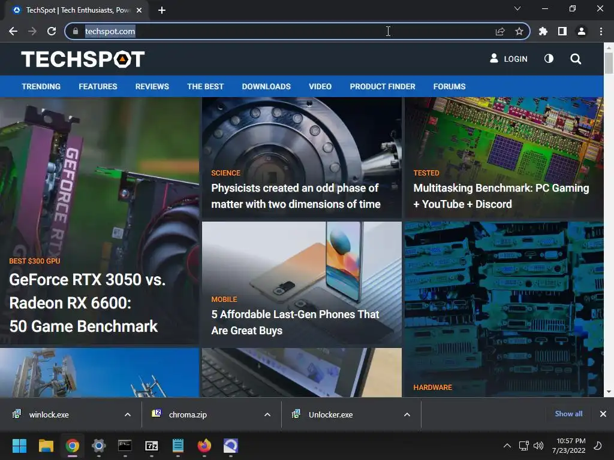
Task: Open the laptop keyboard article thumbnail
Action: click(302, 373)
